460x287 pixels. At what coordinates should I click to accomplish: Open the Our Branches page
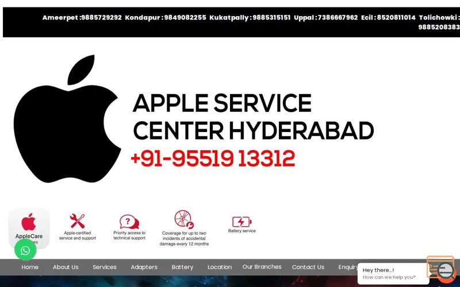pyautogui.click(x=262, y=267)
